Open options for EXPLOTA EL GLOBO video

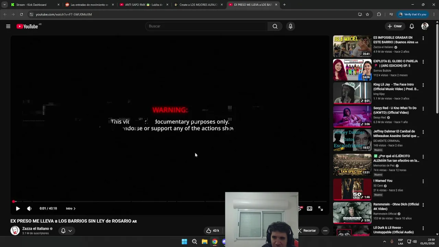pos(423,62)
